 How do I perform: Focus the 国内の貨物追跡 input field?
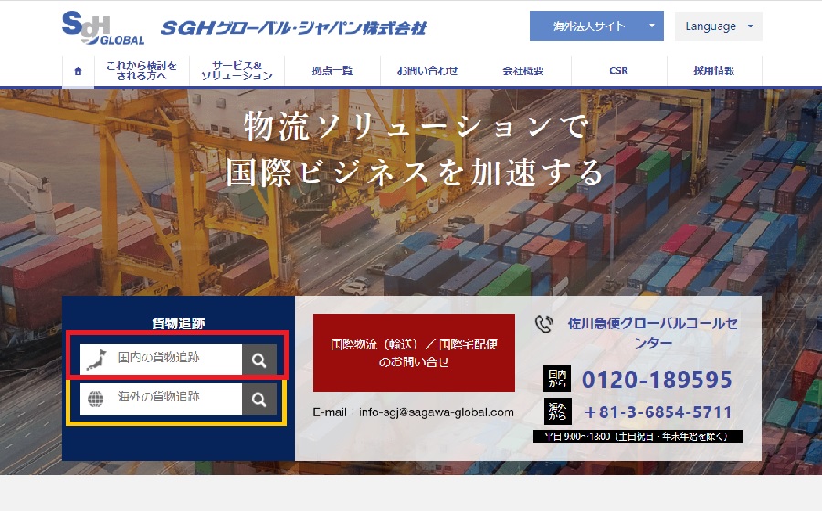point(161,360)
